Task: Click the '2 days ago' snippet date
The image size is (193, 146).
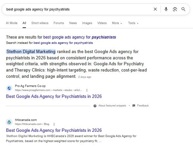Action: [x=85, y=77]
